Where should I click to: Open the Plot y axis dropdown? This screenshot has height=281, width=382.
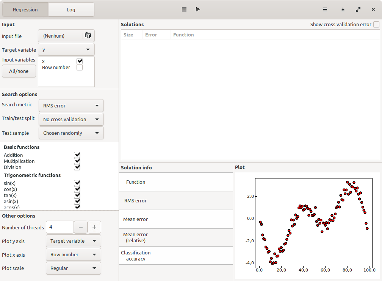(74, 241)
